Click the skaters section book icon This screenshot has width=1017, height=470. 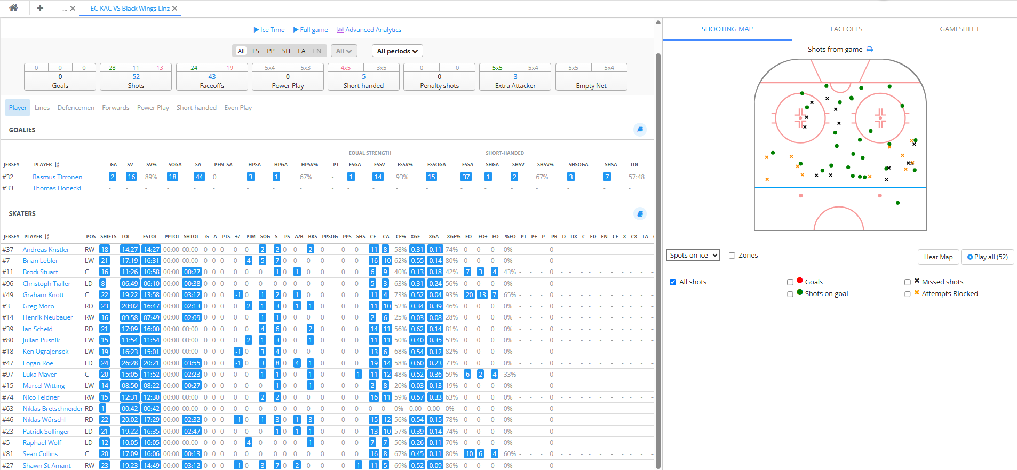(x=640, y=213)
